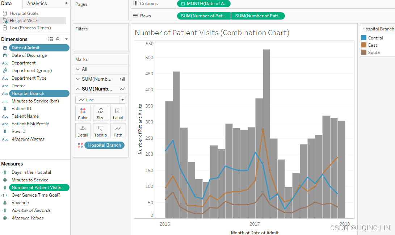This screenshot has height=235, width=395.
Task: Click the Log (Process Times) database icon
Action: coord(5,28)
